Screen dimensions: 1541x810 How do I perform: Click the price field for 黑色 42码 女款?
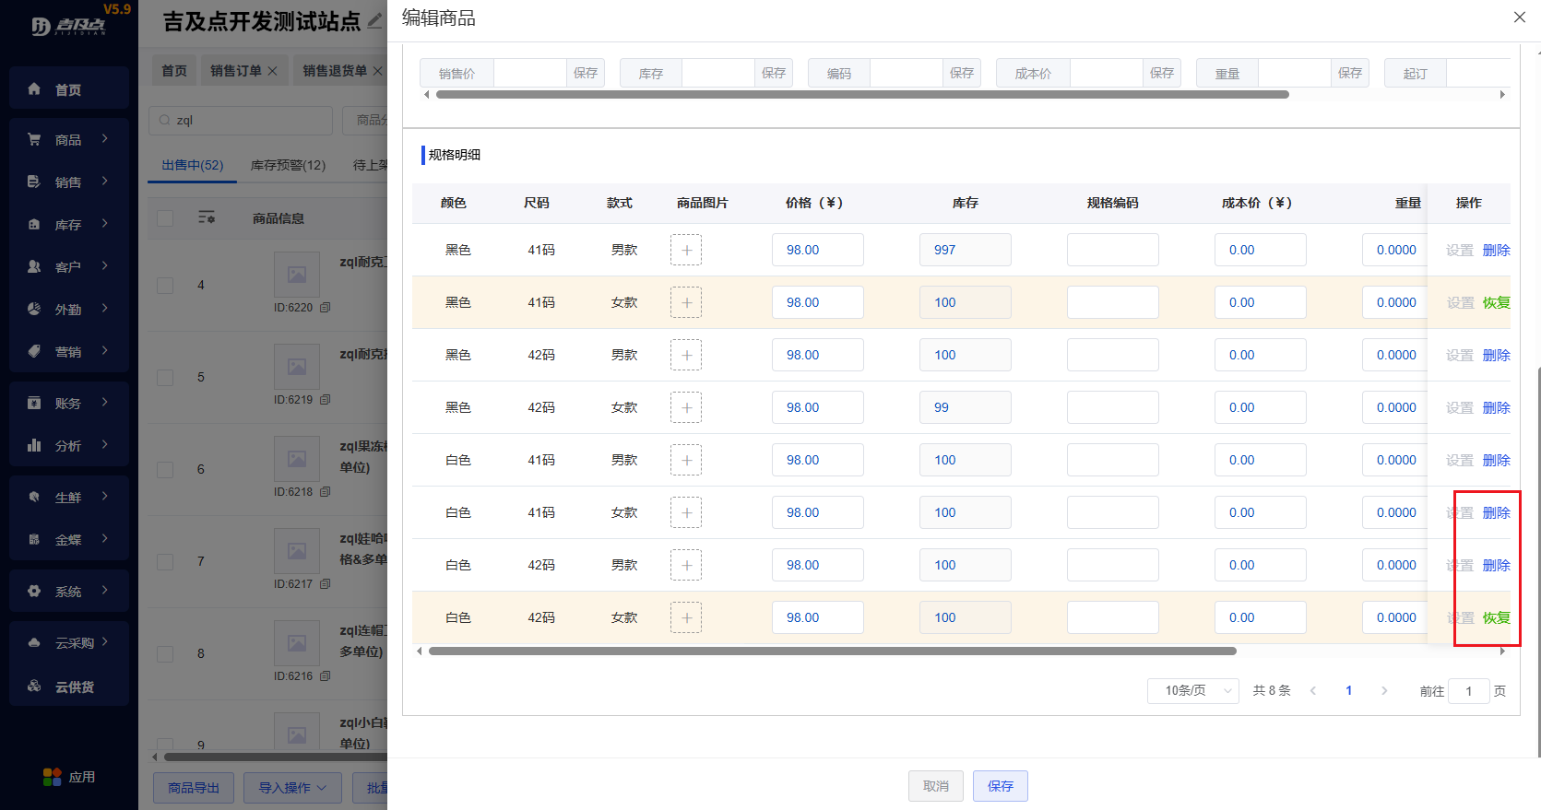[818, 407]
